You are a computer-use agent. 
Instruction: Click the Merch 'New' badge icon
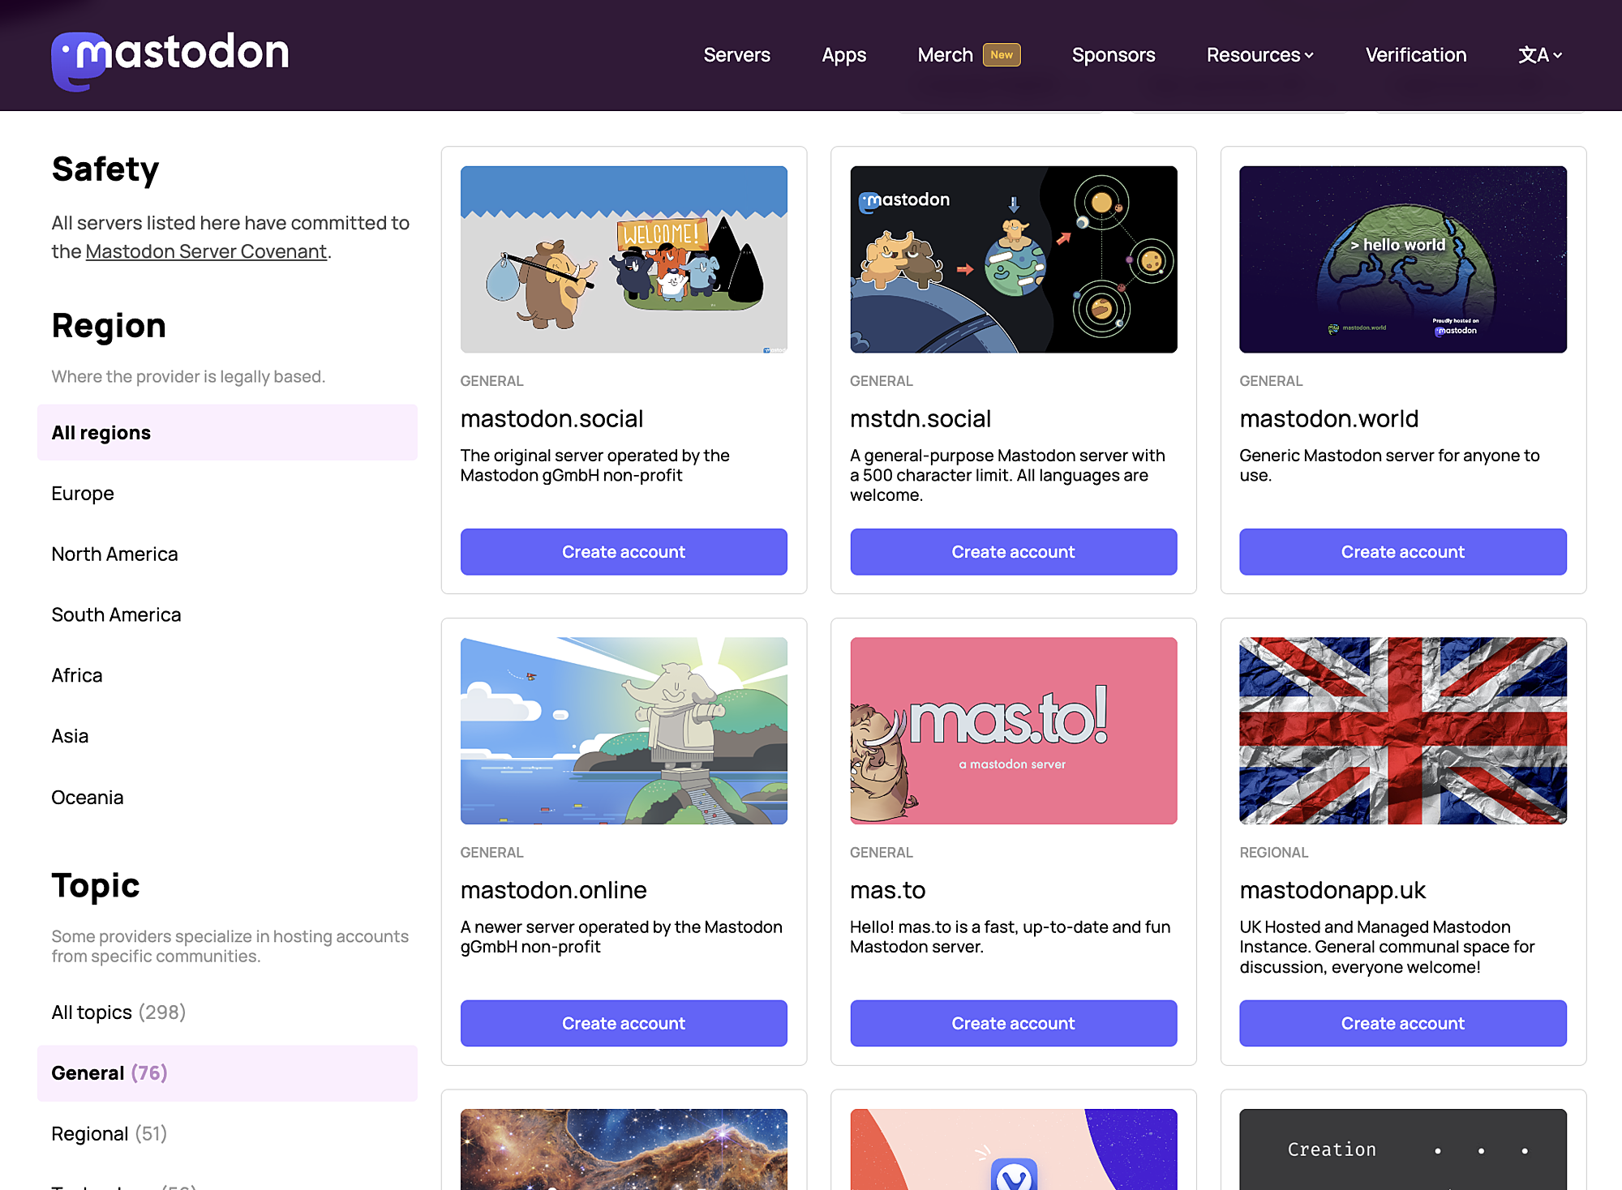point(1002,54)
